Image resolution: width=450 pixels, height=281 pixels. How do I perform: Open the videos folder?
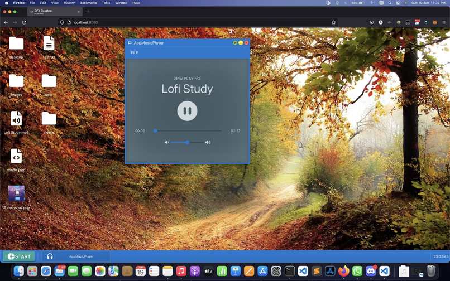click(49, 118)
